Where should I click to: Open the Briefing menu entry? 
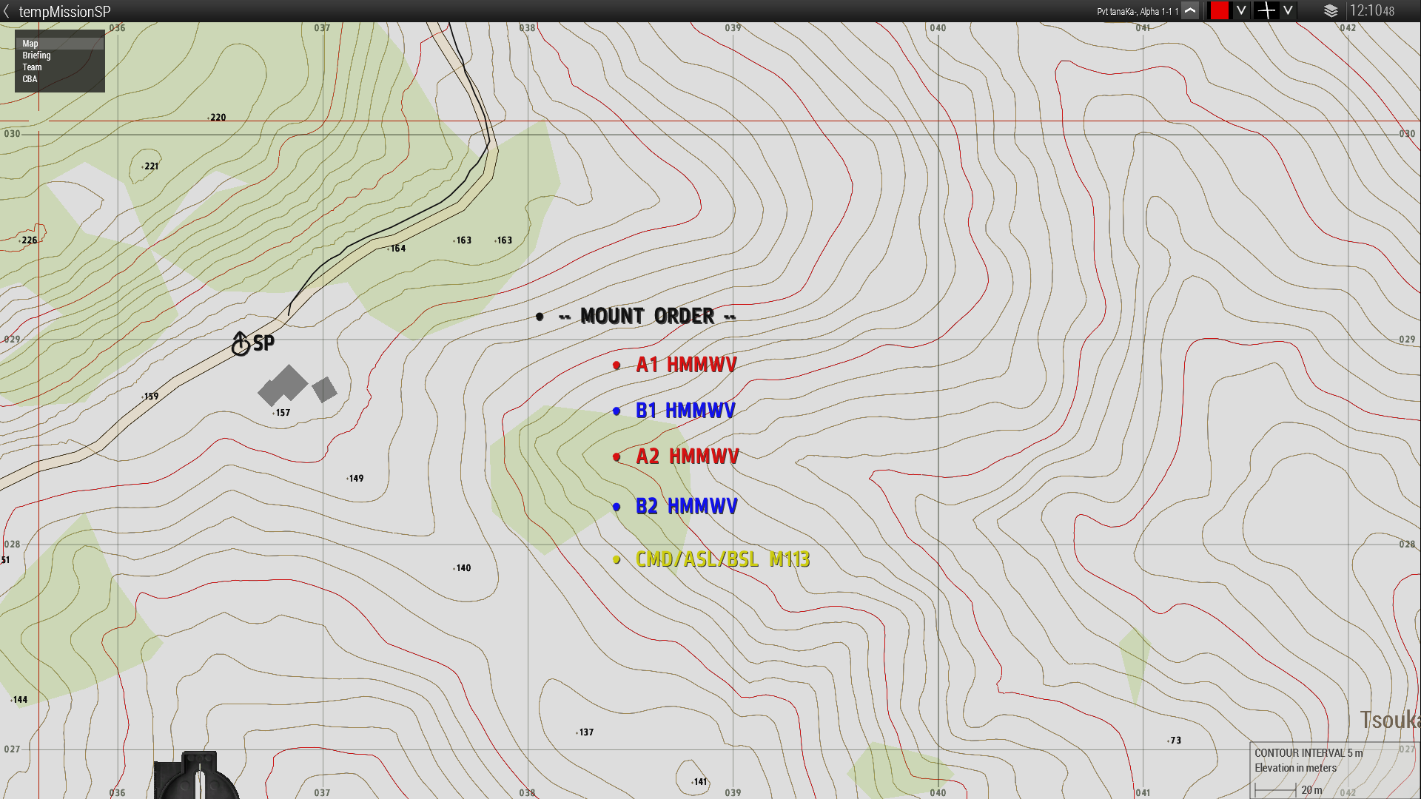(x=36, y=55)
